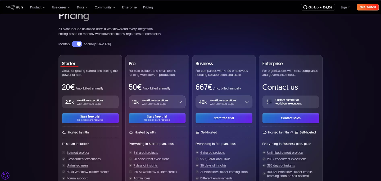Open the Product menu dropdown
The image size is (381, 181).
pyautogui.click(x=37, y=7)
